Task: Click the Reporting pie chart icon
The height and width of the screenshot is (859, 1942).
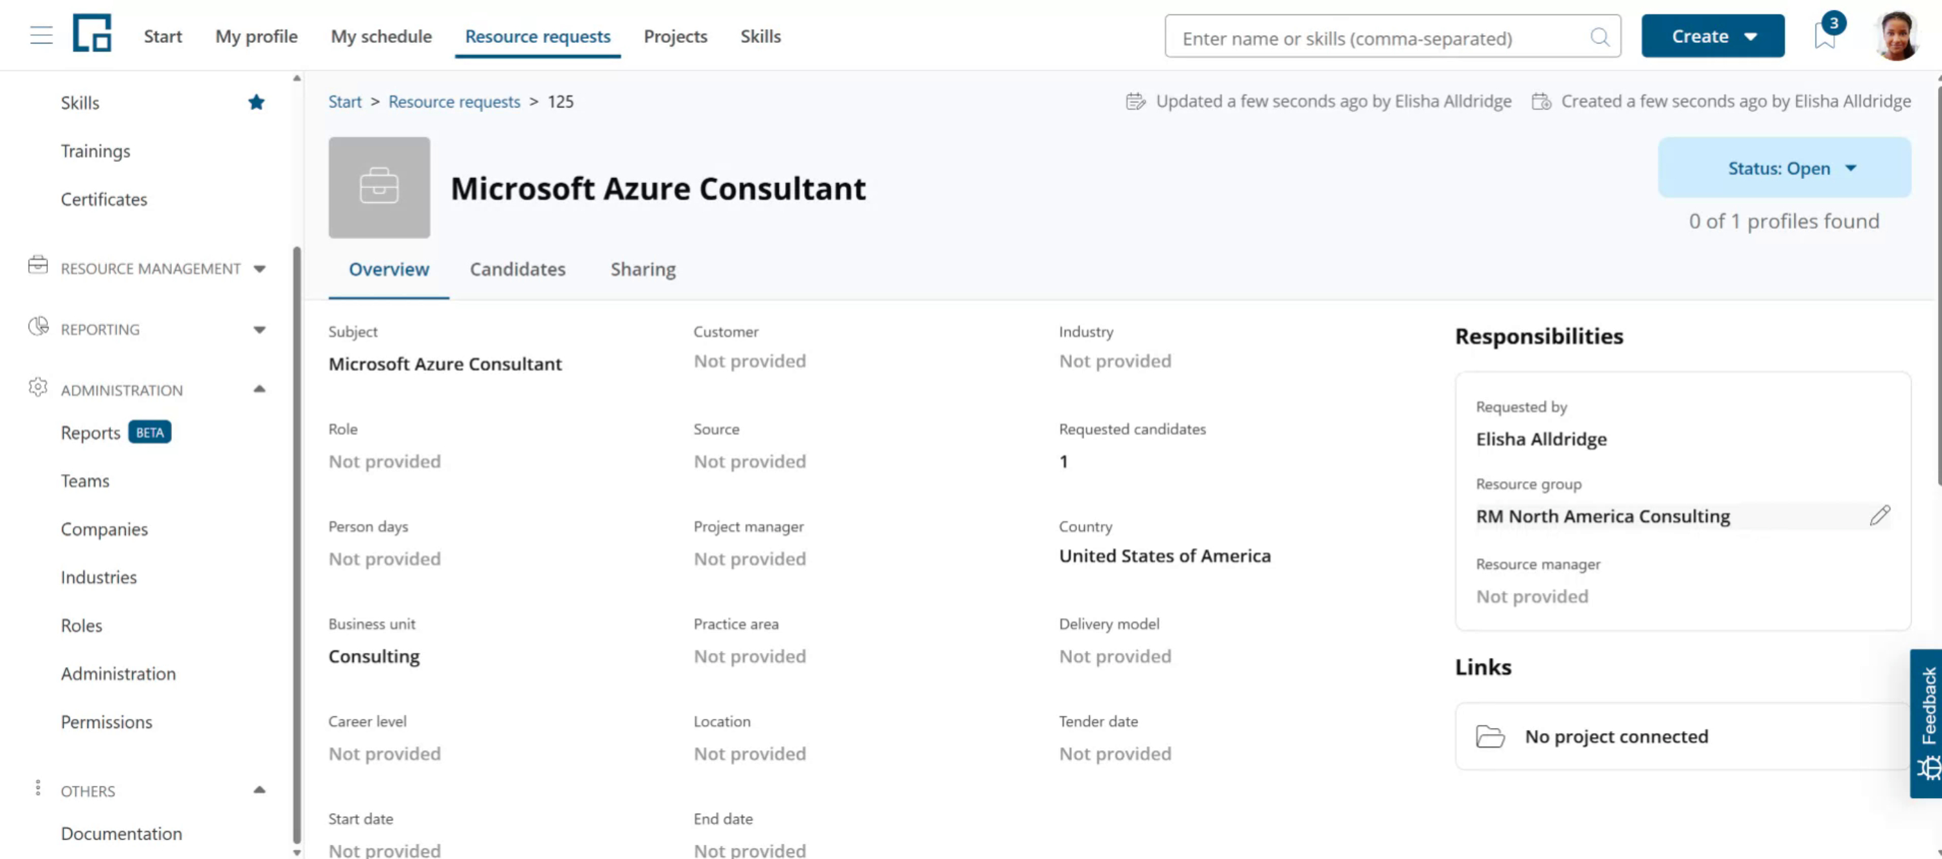Action: (38, 327)
